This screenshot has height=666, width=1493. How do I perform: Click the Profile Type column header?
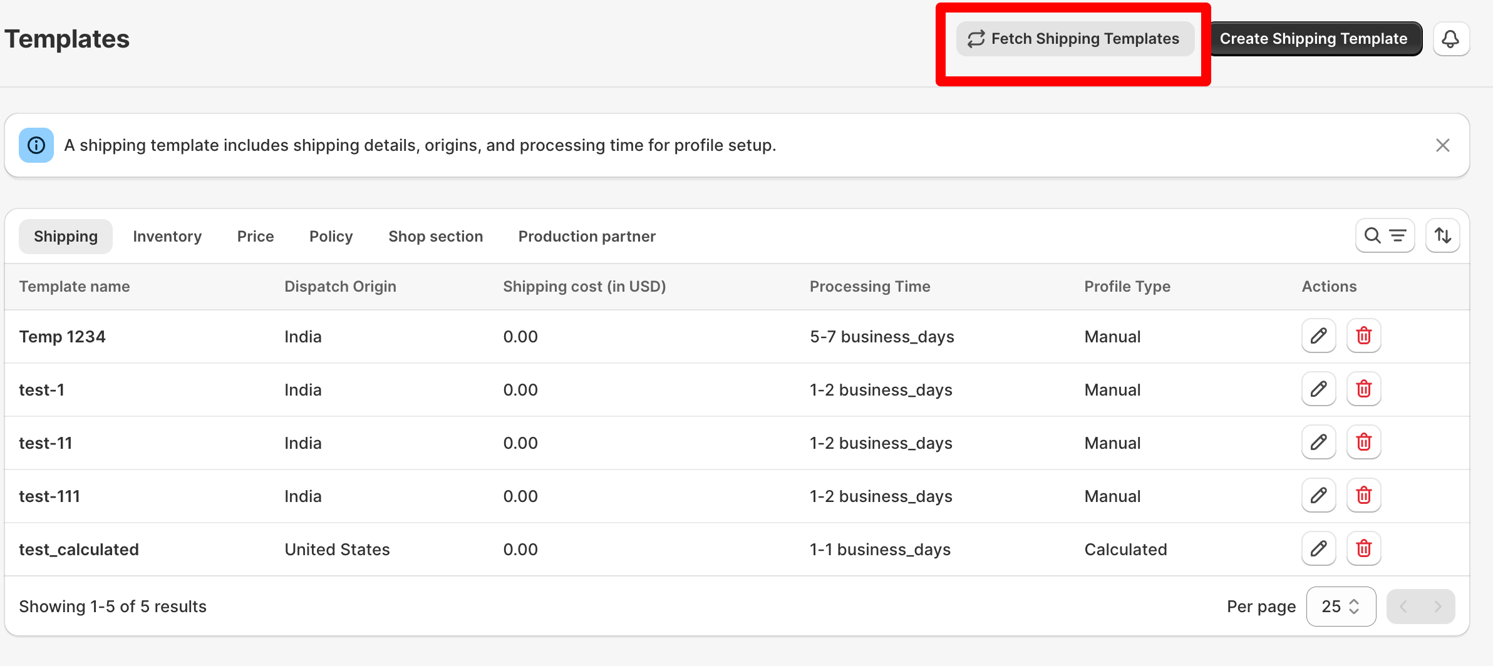[x=1127, y=287]
